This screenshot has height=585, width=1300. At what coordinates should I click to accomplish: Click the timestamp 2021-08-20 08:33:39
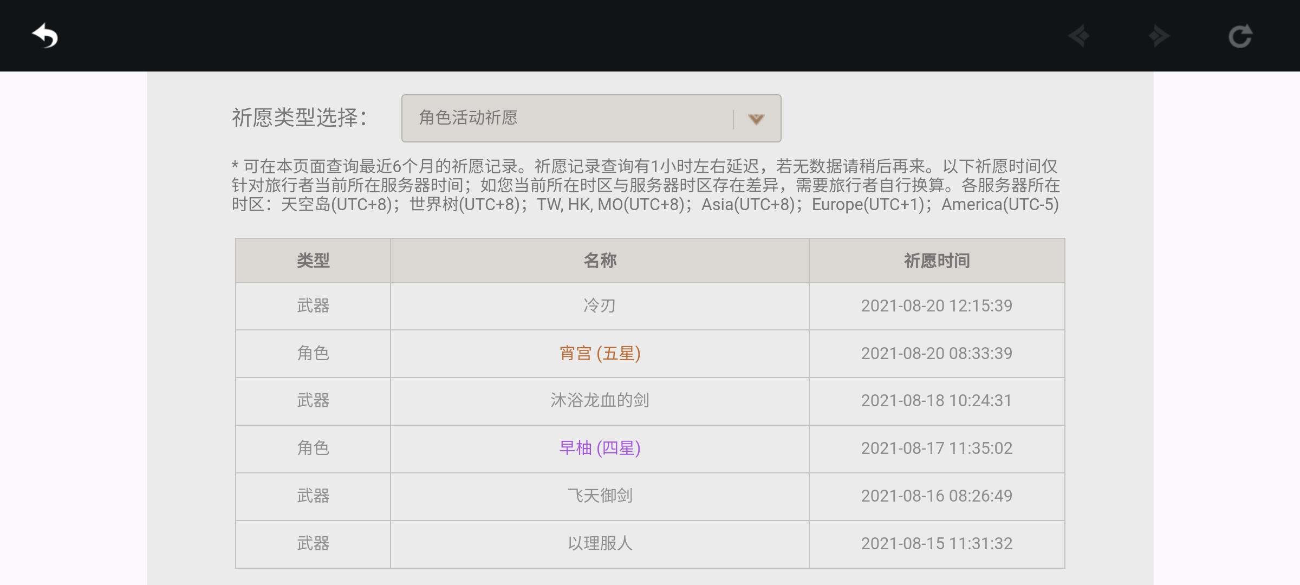click(937, 354)
